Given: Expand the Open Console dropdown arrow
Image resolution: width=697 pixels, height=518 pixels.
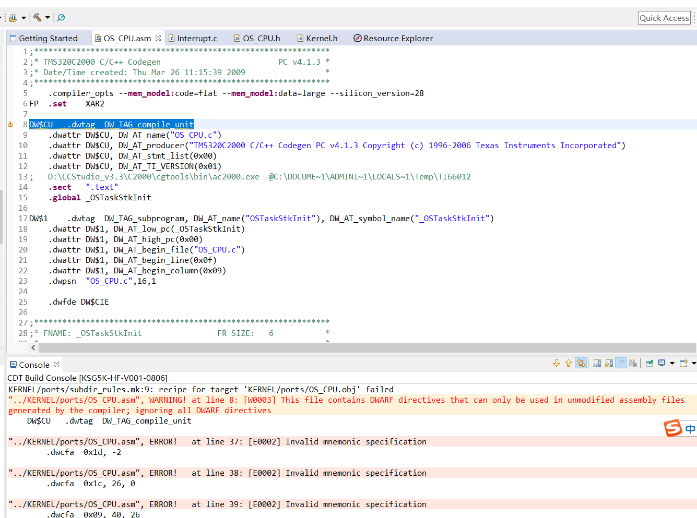Looking at the screenshot, I should pyautogui.click(x=693, y=364).
